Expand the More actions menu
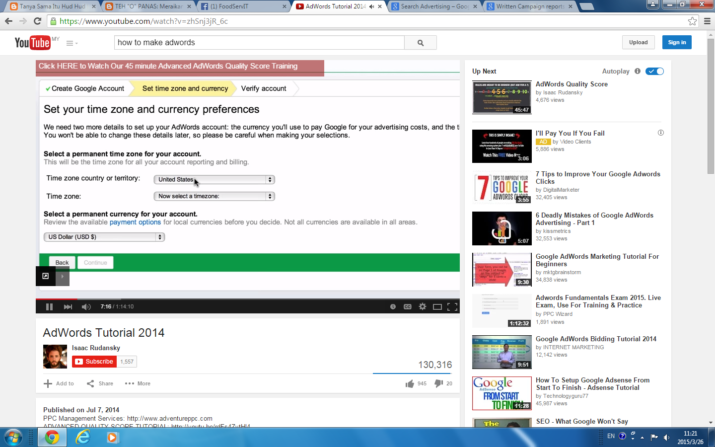715x447 pixels. point(138,383)
